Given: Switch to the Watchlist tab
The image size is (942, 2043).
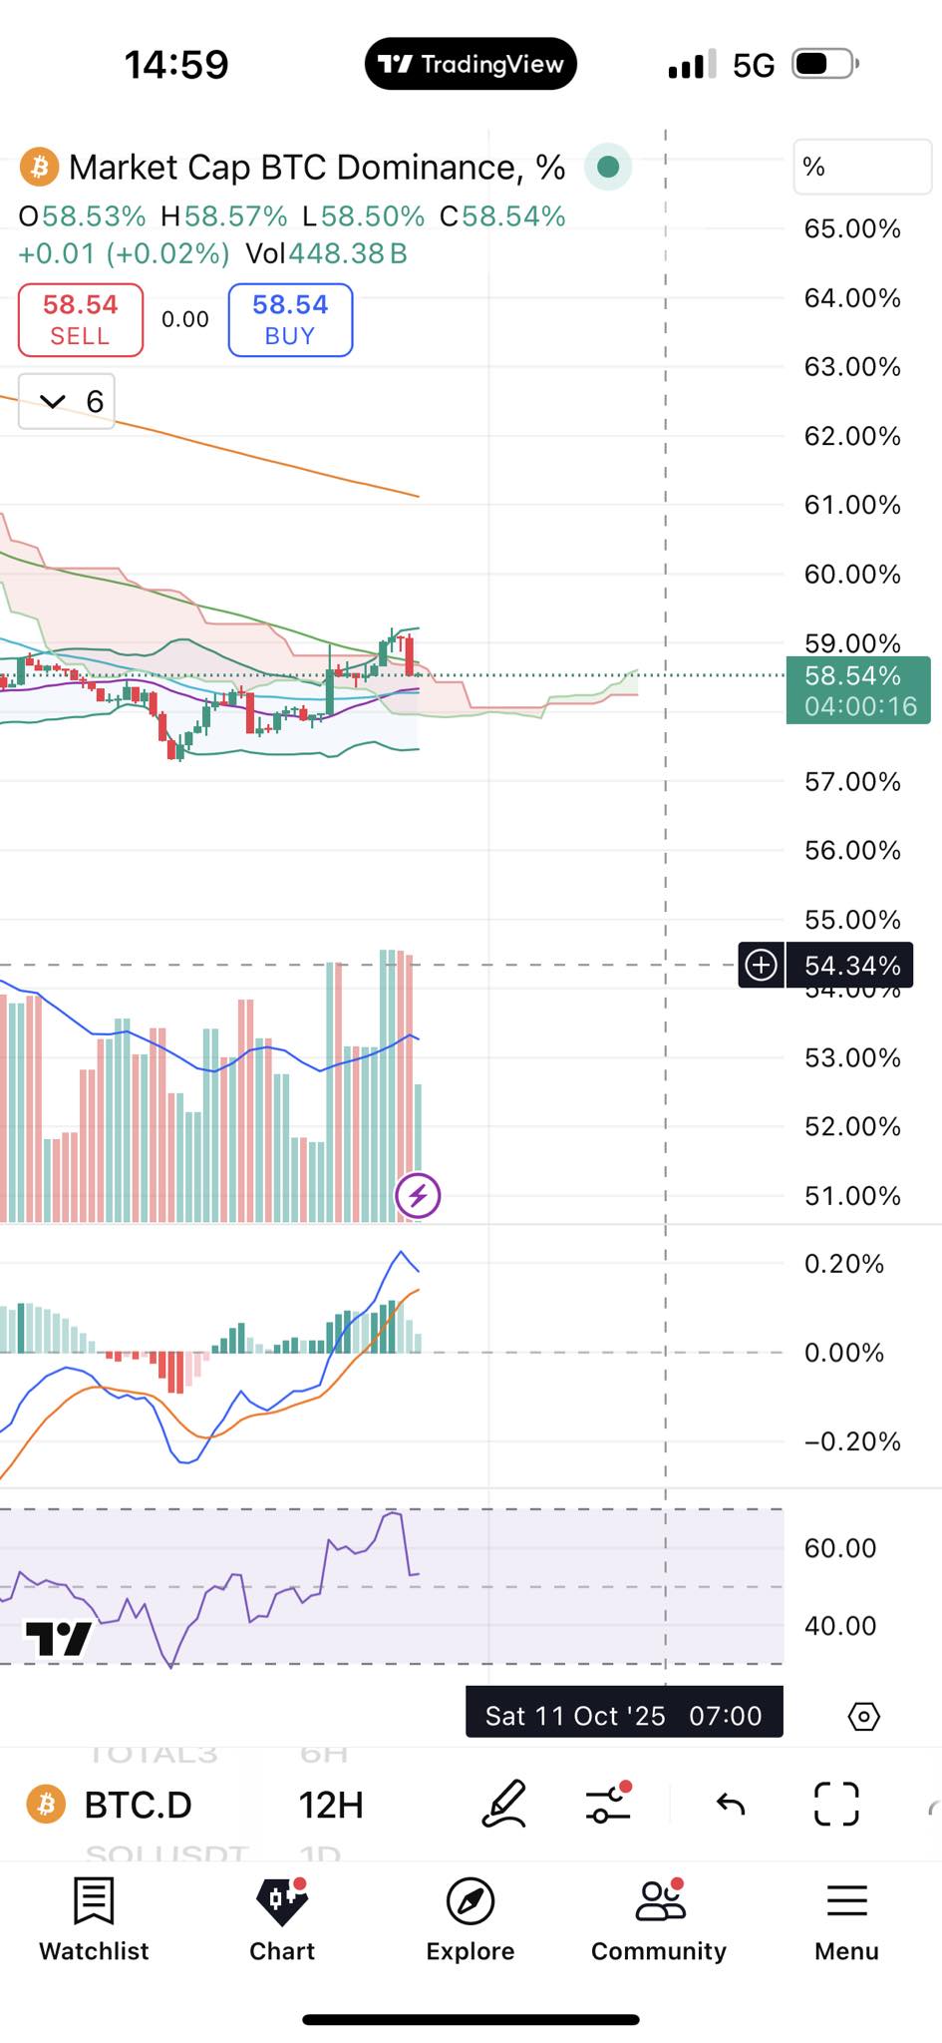Looking at the screenshot, I should click(x=94, y=1919).
